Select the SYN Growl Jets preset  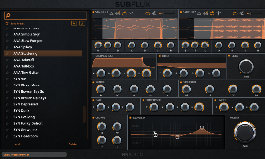click(25, 130)
